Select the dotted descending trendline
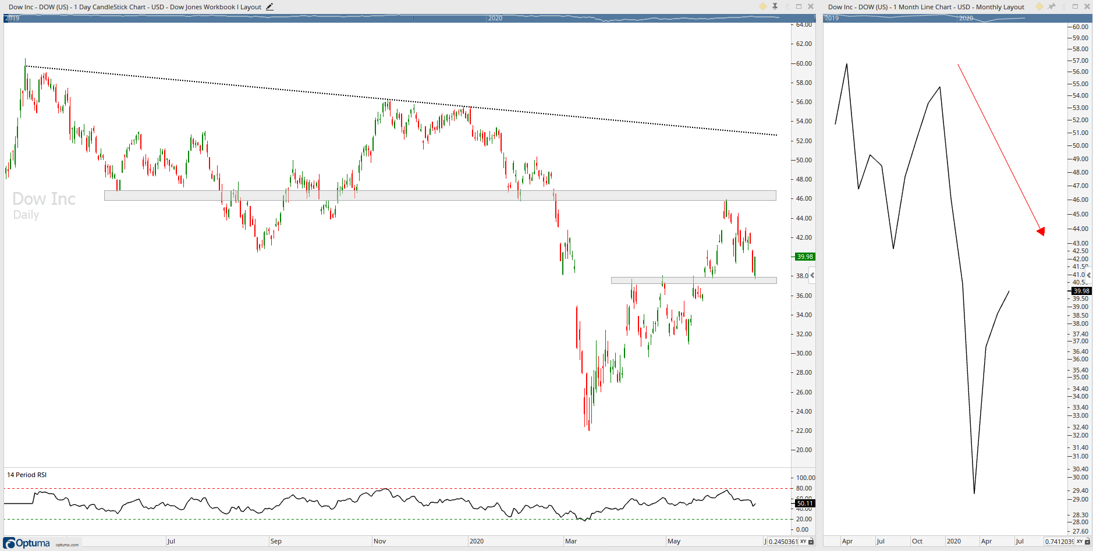Viewport: 1093px width, 551px height. pos(401,101)
